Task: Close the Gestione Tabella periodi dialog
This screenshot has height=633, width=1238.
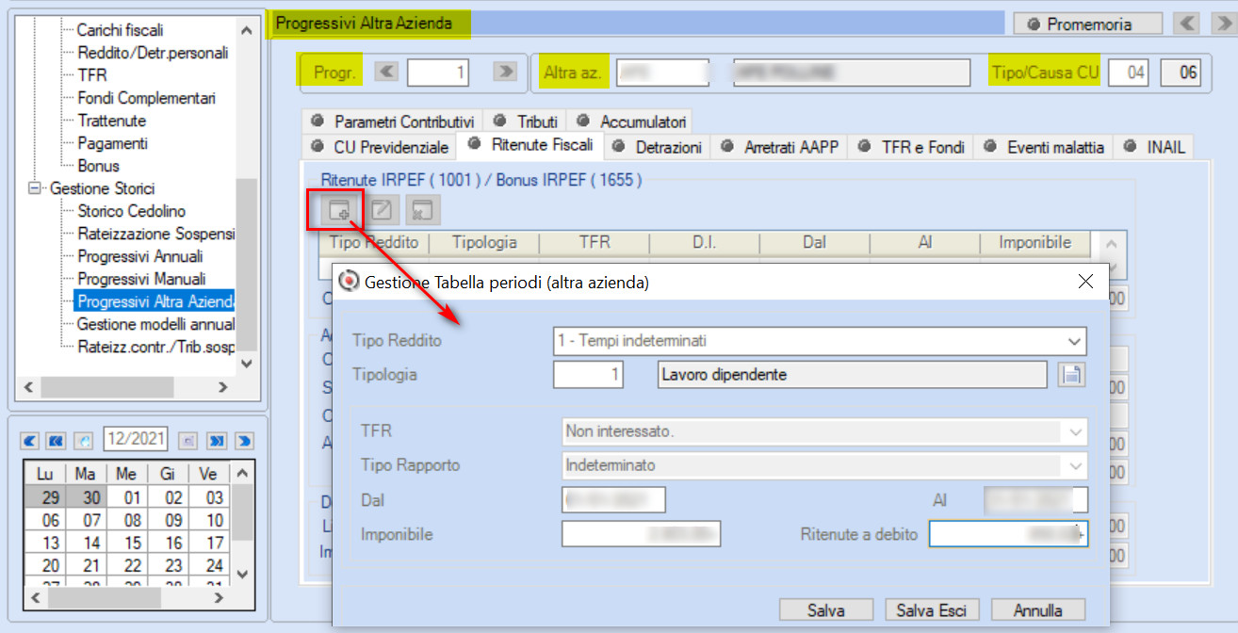Action: tap(1084, 282)
